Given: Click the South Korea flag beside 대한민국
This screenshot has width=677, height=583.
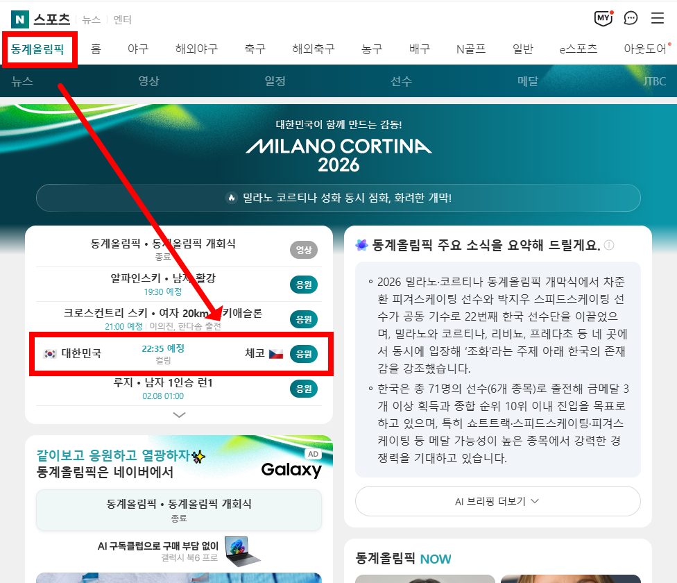Looking at the screenshot, I should pos(49,354).
